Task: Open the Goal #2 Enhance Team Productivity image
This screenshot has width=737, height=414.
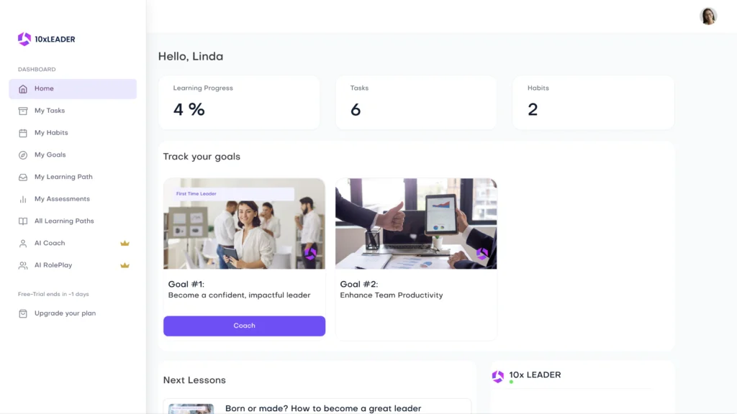Action: pos(416,224)
